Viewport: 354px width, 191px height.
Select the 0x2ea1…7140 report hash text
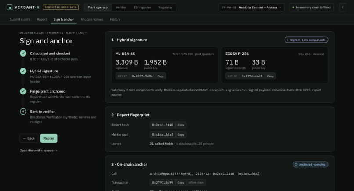pos(163,125)
